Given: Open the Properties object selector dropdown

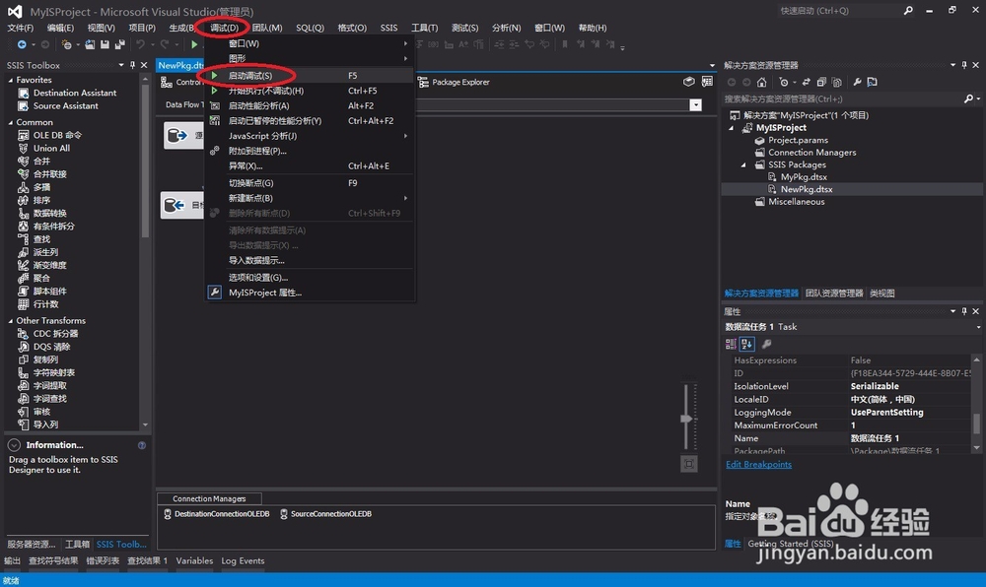Looking at the screenshot, I should (x=978, y=327).
